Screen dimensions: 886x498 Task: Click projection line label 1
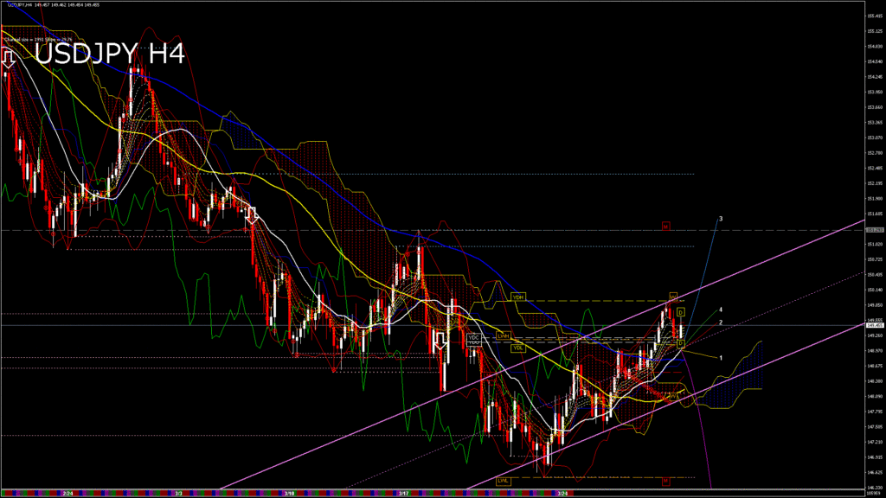(x=721, y=357)
